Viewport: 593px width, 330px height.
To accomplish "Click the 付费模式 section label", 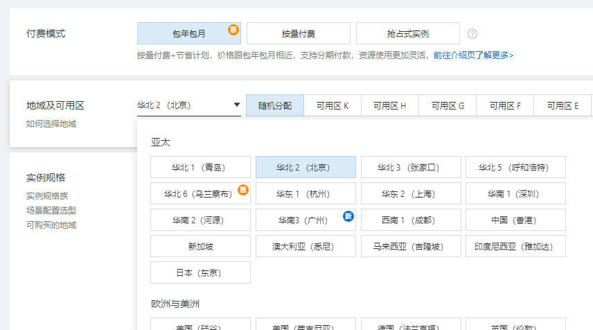I will click(46, 33).
